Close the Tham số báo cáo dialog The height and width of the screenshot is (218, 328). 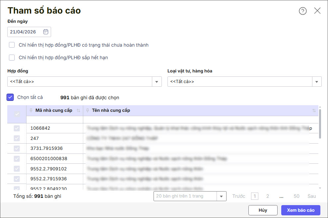point(317,11)
